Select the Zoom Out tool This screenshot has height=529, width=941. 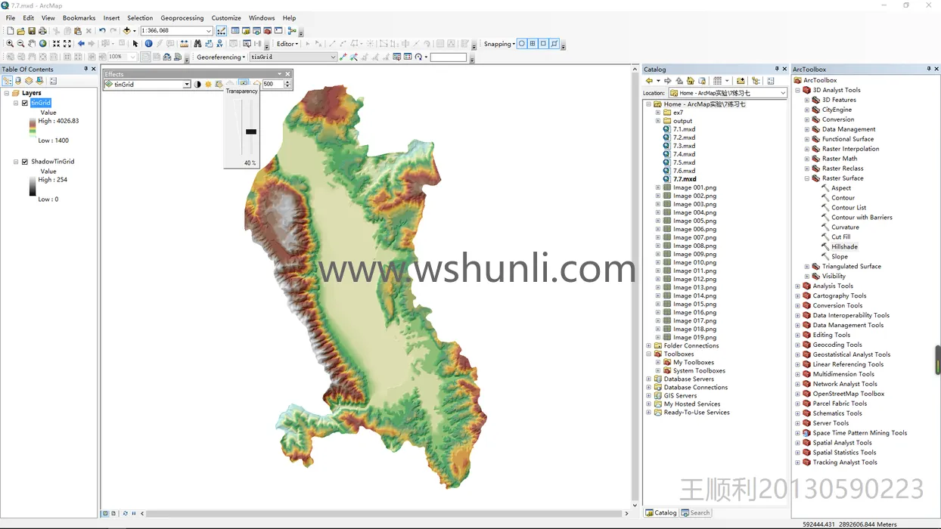[20, 44]
